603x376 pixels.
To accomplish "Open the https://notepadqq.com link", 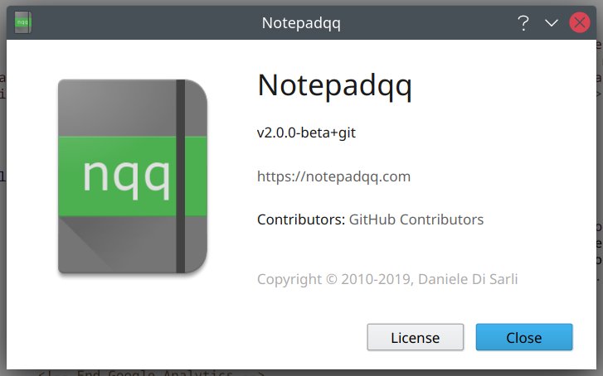I will [x=333, y=176].
